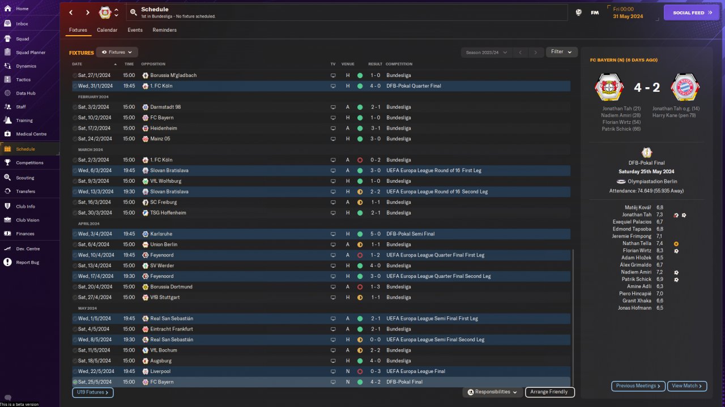Viewport: 725px width, 407px height.
Task: Toggle the check circle for Karlsruhe fixture
Action: point(75,234)
